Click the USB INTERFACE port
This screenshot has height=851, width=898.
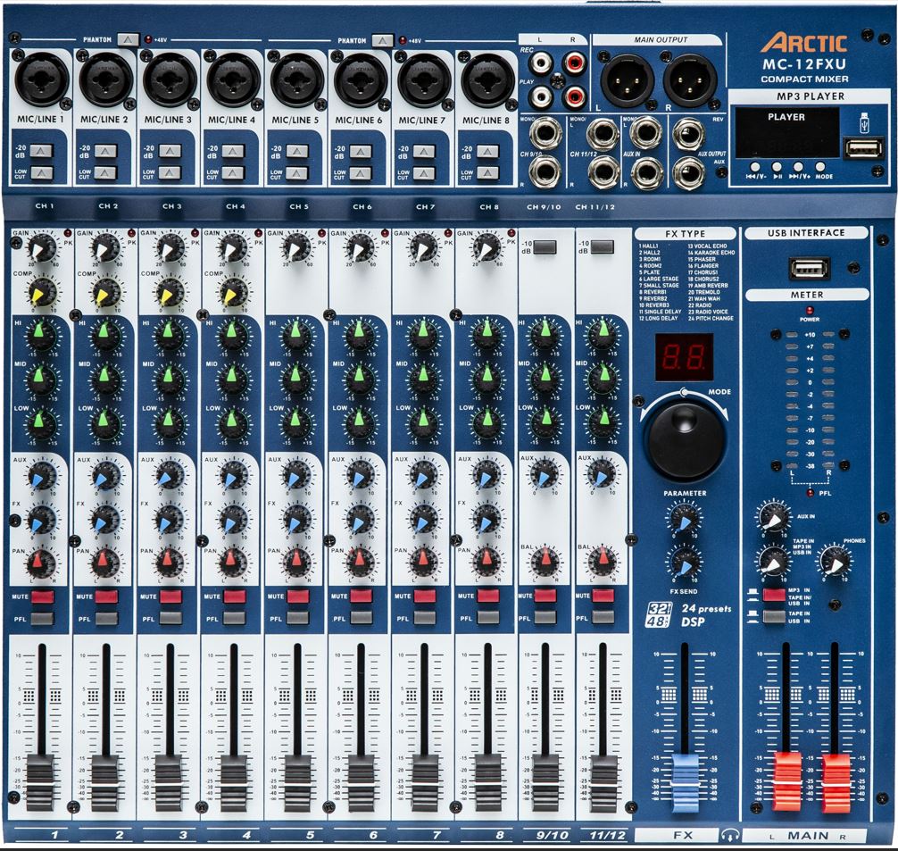(809, 268)
